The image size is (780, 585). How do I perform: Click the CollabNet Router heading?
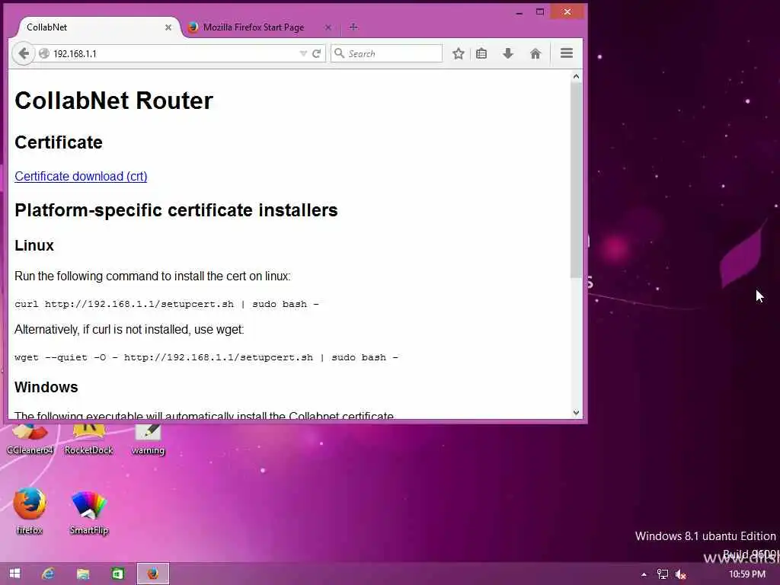pyautogui.click(x=114, y=101)
